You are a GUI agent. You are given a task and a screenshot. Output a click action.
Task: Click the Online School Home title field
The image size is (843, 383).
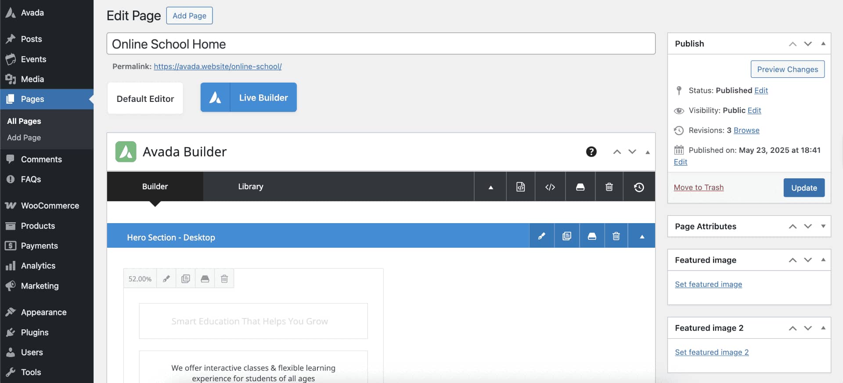(x=381, y=44)
